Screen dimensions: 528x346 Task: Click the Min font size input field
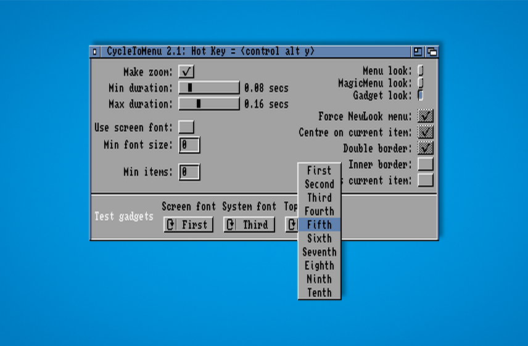189,145
